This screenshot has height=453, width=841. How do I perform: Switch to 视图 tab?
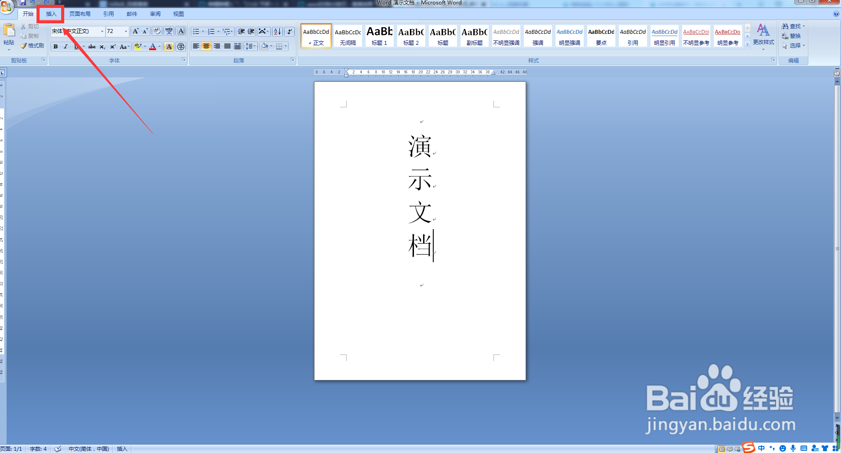click(179, 14)
